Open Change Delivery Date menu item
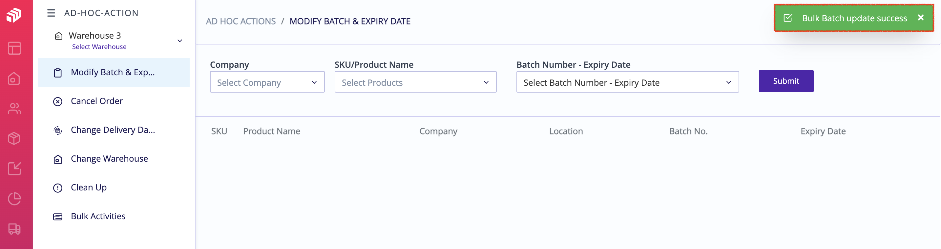941x249 pixels. 113,130
